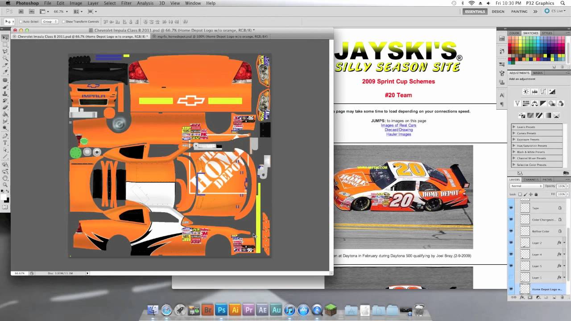Add a Curves adjustment from the icons
The image size is (571, 321).
(x=543, y=91)
